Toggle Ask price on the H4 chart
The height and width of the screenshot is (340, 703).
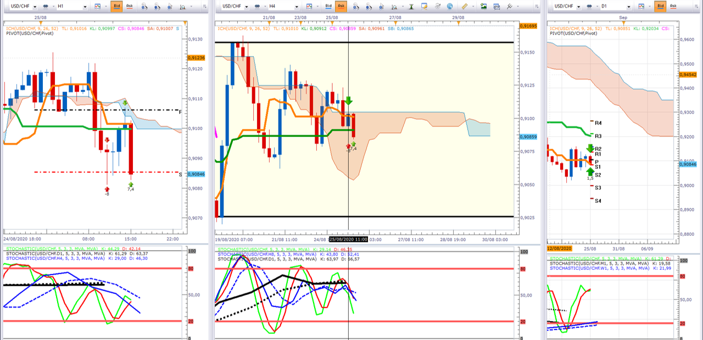coord(342,6)
